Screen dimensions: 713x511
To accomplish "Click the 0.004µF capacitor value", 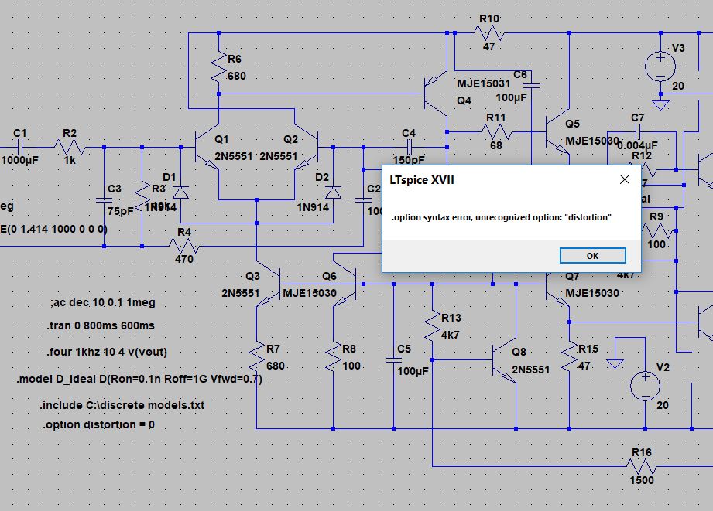I will [x=637, y=145].
